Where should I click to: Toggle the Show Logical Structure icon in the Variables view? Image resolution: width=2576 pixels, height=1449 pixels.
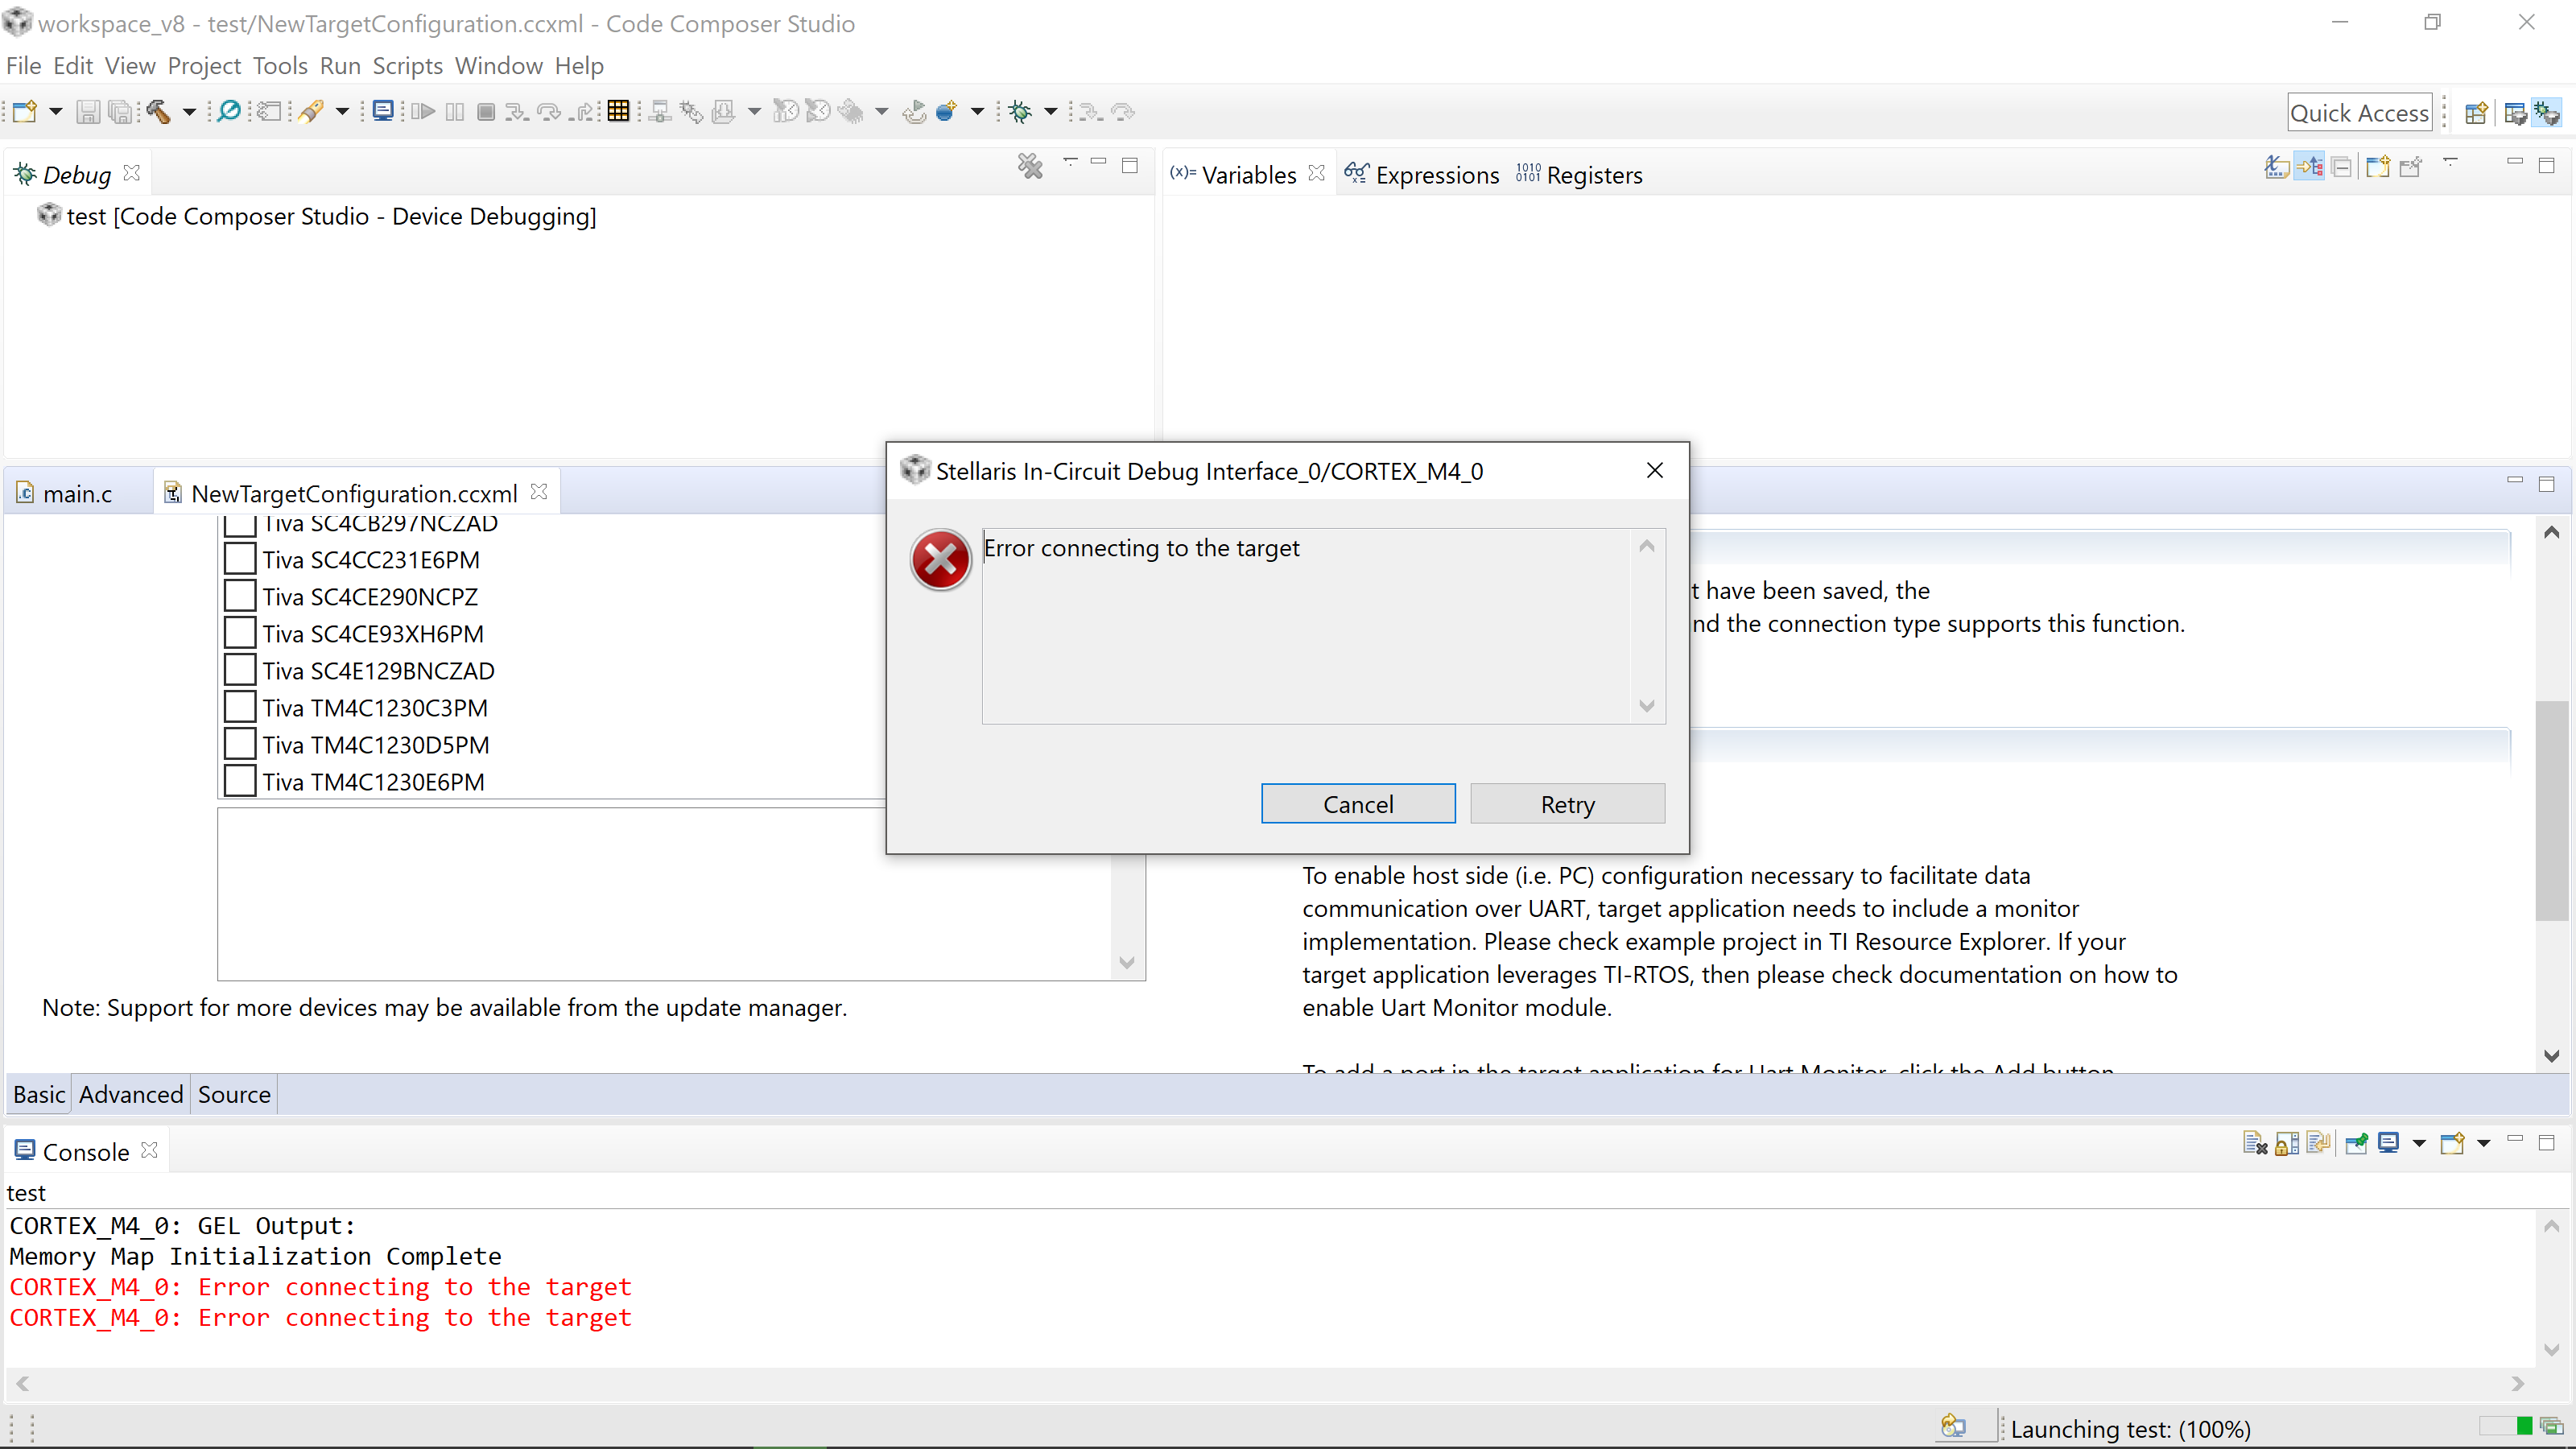pyautogui.click(x=2309, y=167)
